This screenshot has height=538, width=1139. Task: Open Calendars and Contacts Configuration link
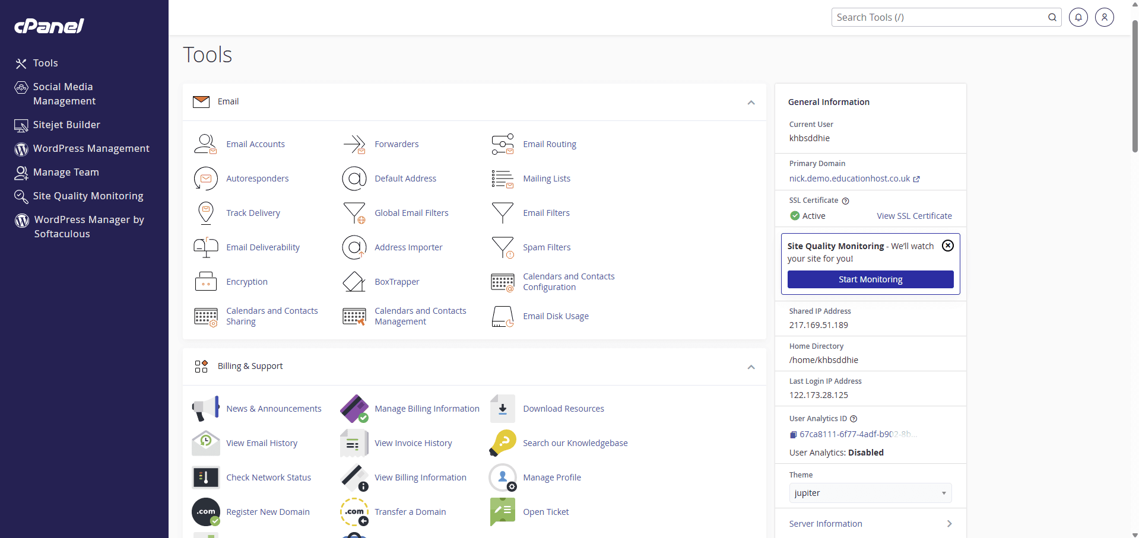[x=569, y=282]
